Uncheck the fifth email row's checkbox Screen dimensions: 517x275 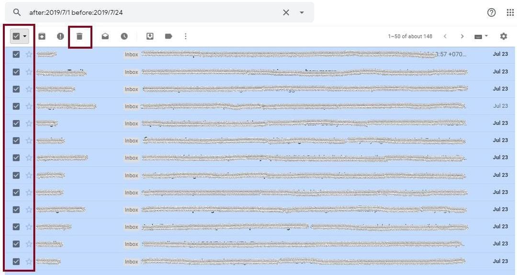16,124
